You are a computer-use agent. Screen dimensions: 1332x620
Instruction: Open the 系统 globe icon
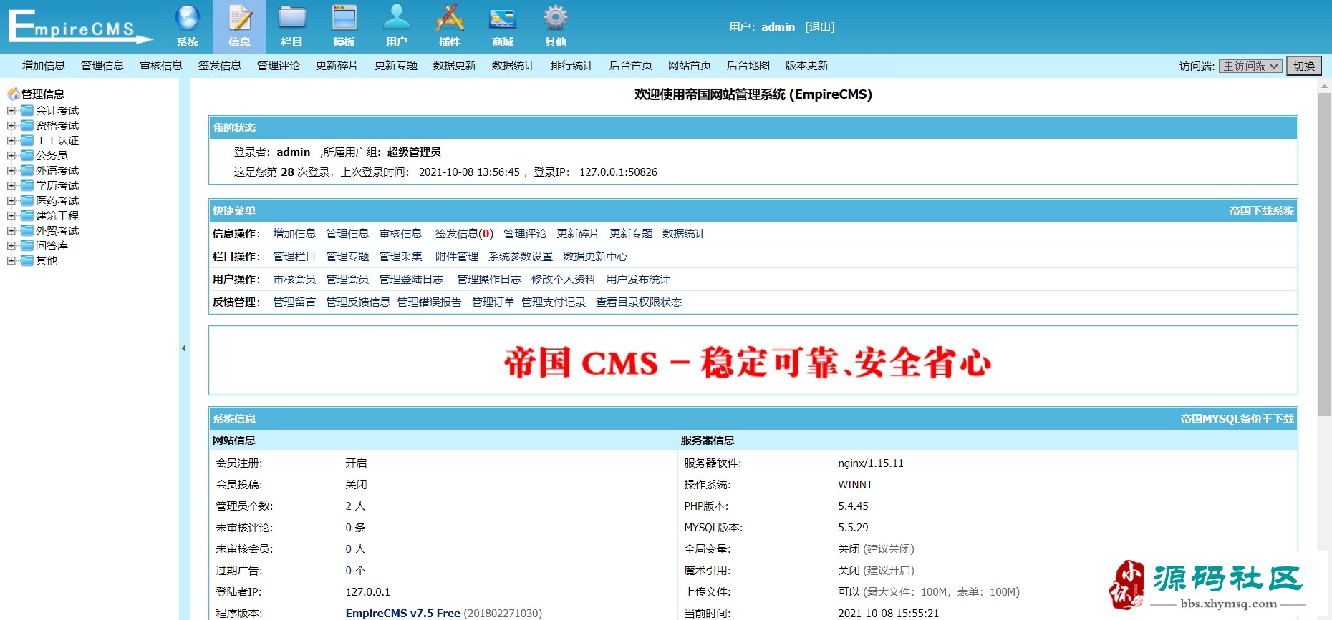pos(187,17)
